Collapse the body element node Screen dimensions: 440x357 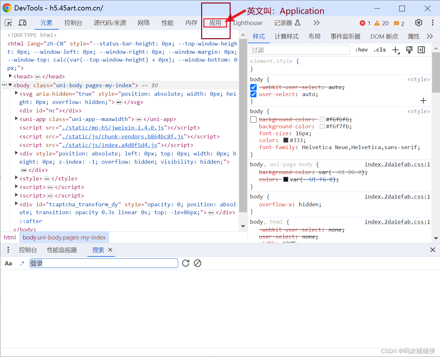click(10, 85)
